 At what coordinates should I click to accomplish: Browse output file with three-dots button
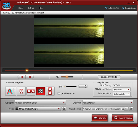pyautogui.click(x=126, y=109)
